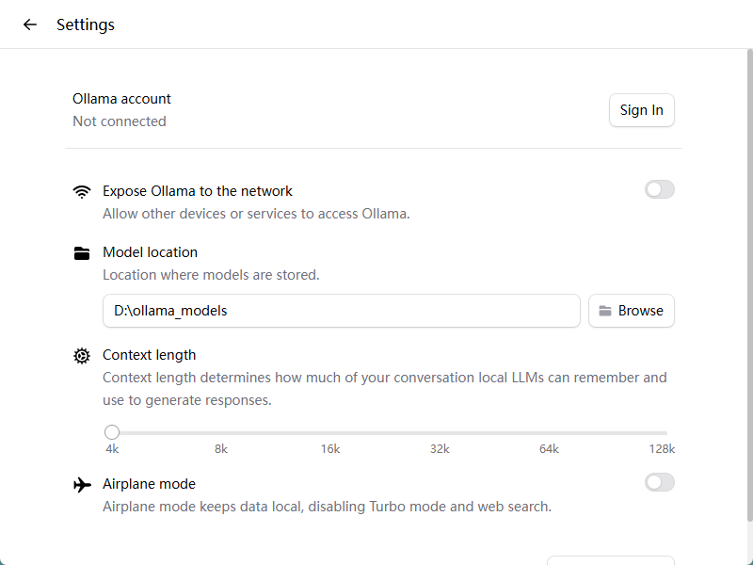This screenshot has width=753, height=565.
Task: Click the Sign In button
Action: tap(642, 110)
